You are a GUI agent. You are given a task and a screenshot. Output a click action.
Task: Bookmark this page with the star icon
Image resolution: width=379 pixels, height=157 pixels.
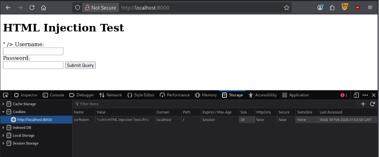[x=286, y=8]
